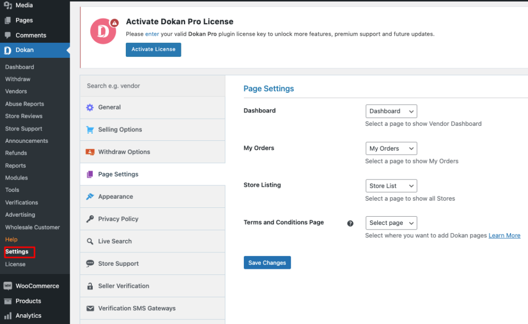The height and width of the screenshot is (324, 528).
Task: Open the Withdraw submenu item
Action: (18, 79)
